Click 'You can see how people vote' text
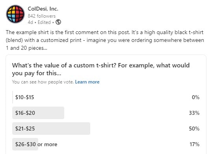Screen dimensions: 212x154 coord(43,82)
